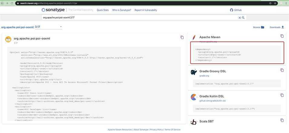Open github.com/gradle/kotlin-dsl link
289x133 pixels.
pos(212,101)
